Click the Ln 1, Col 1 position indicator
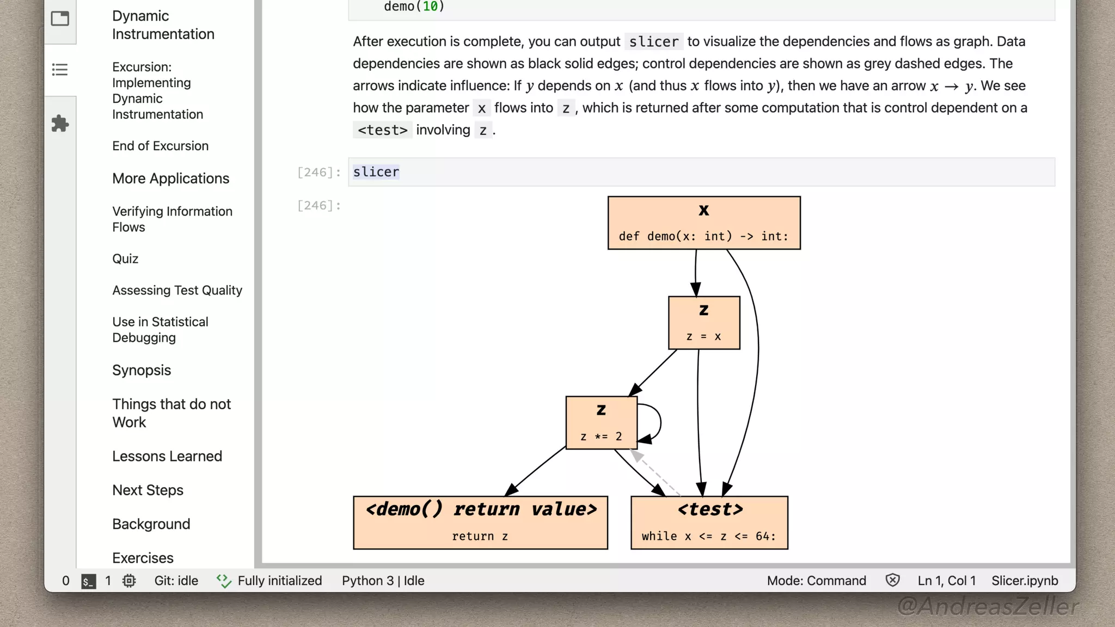The image size is (1115, 627). (946, 581)
